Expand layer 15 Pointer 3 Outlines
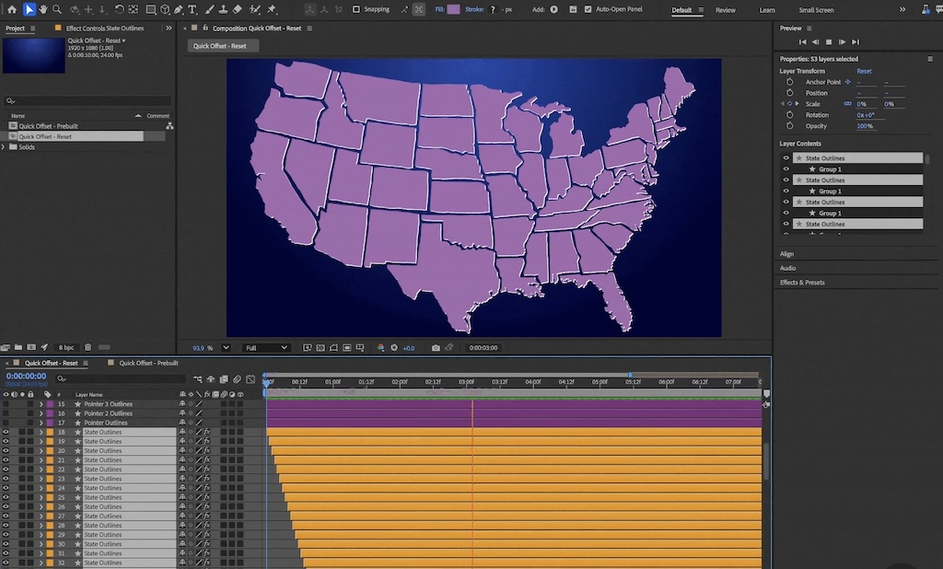 (41, 404)
